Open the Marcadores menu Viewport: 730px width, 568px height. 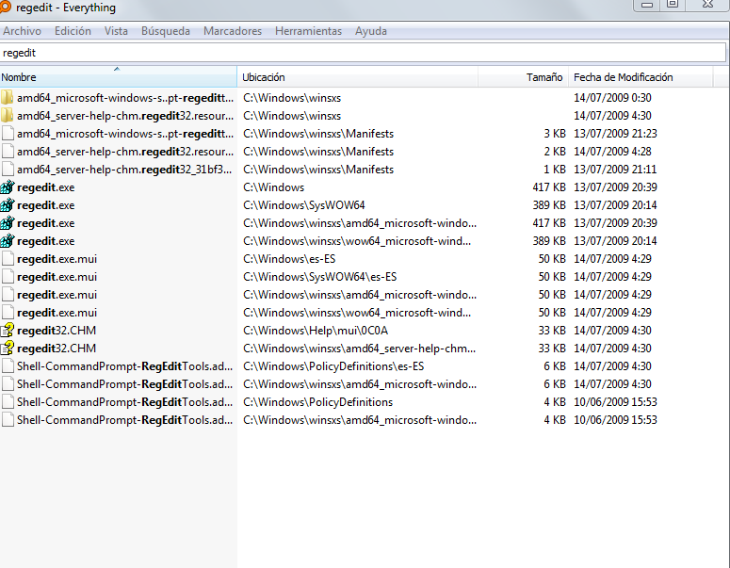[x=233, y=31]
